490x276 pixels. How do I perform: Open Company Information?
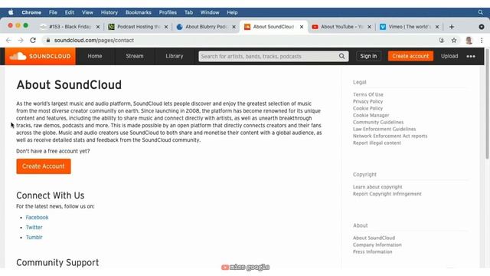coord(377,245)
